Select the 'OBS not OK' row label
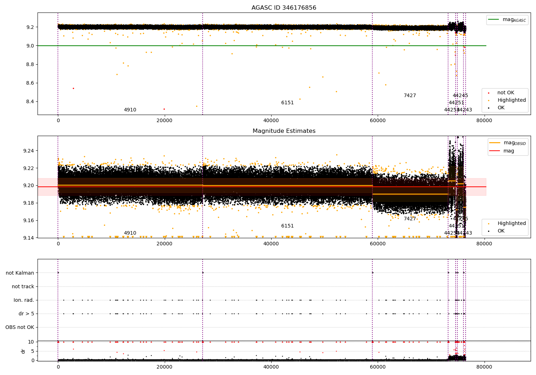The width and height of the screenshot is (536, 375). (20, 327)
